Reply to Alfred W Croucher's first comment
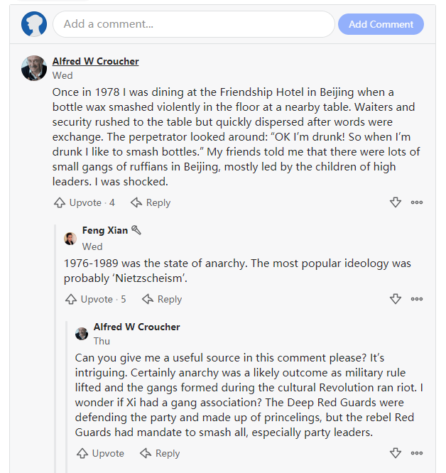 click(151, 202)
